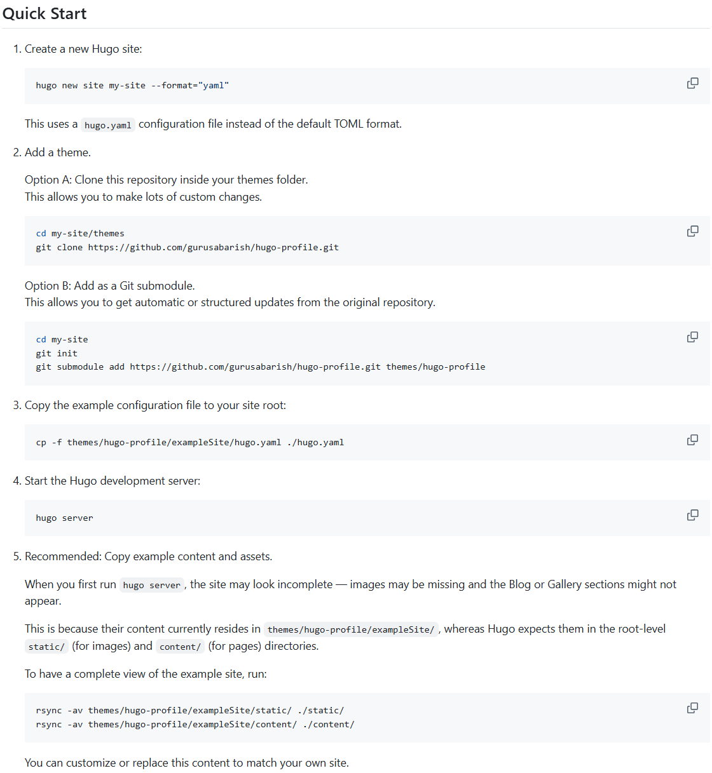Click the inline themes/hugo-profile/exampleSite/ path
The width and height of the screenshot is (712, 773).
click(351, 629)
